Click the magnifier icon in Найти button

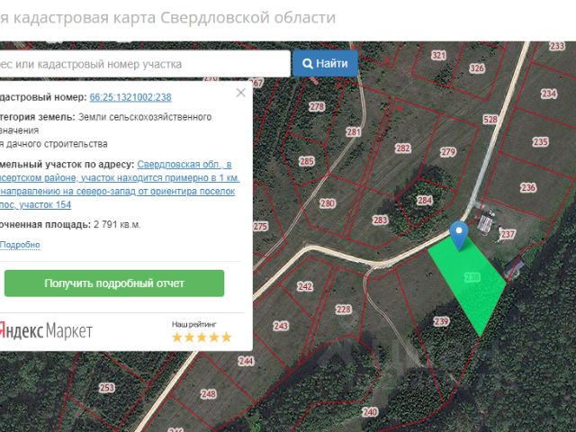pyautogui.click(x=308, y=64)
